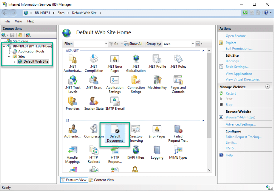Click the Delete connection icon in Connections toolbar

28,35
